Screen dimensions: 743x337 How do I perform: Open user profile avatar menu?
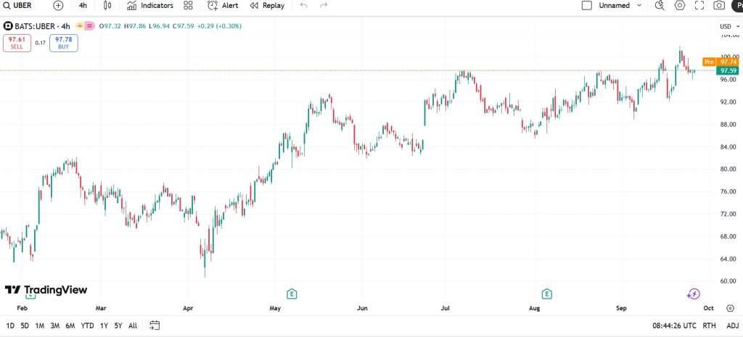coord(737,6)
